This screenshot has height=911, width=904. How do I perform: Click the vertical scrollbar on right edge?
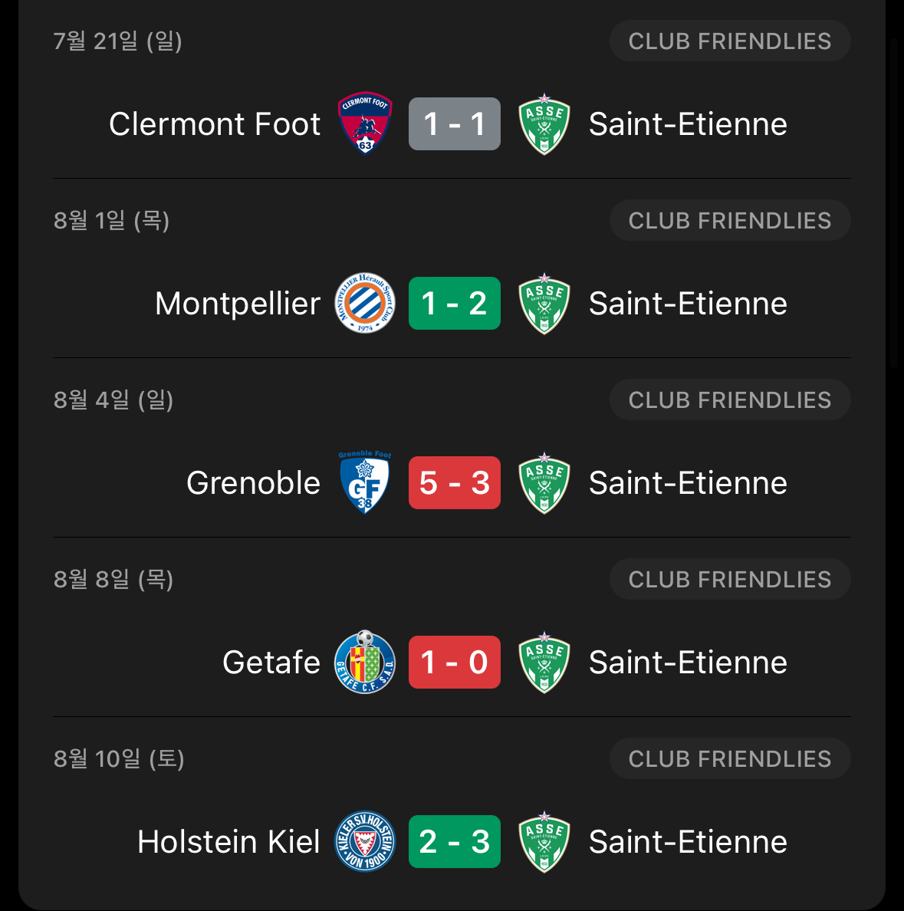pos(893,203)
